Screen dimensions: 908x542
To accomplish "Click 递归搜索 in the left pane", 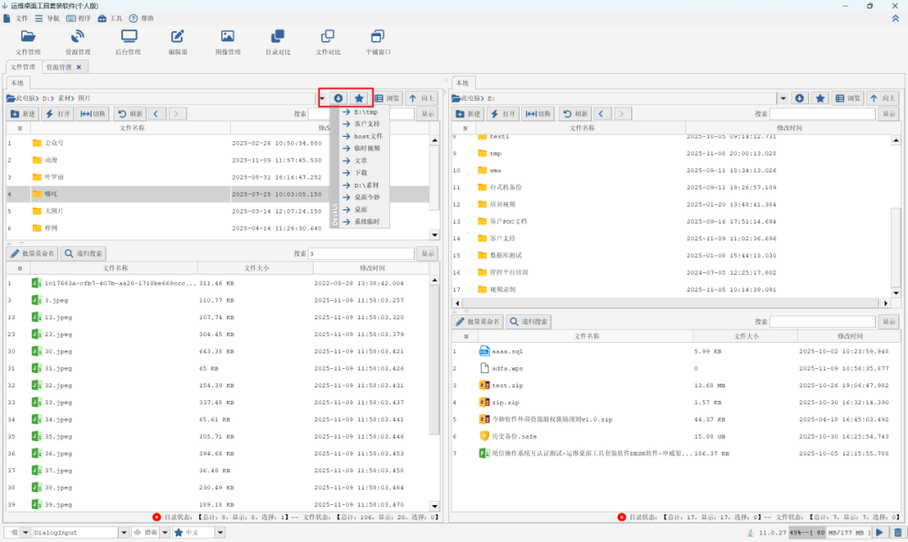I will pos(83,254).
